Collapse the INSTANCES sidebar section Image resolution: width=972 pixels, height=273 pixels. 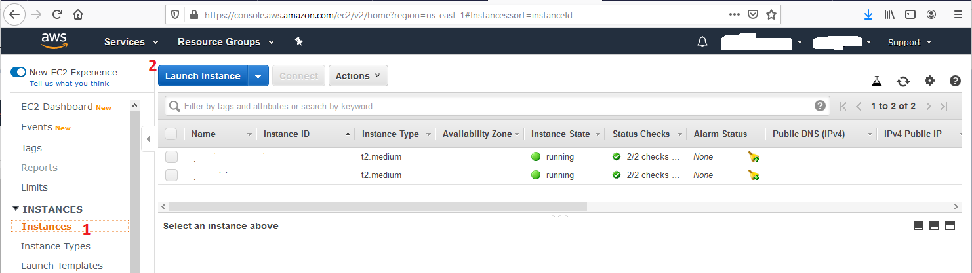16,209
